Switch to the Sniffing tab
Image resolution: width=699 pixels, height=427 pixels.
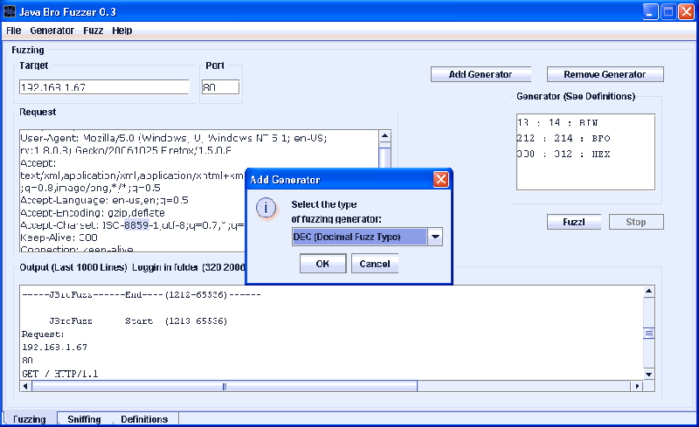click(x=84, y=419)
